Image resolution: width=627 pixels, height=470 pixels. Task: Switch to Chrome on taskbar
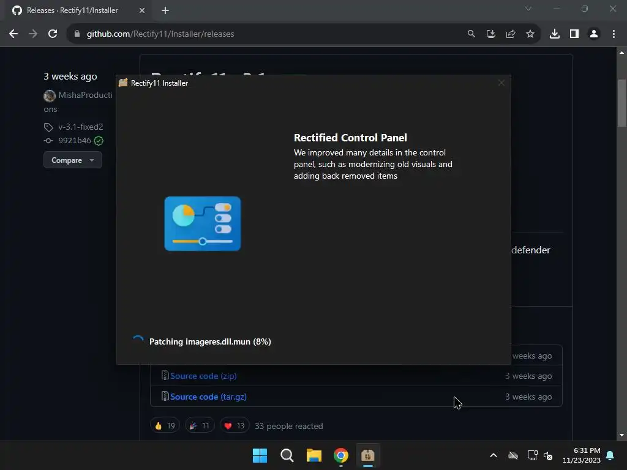340,455
